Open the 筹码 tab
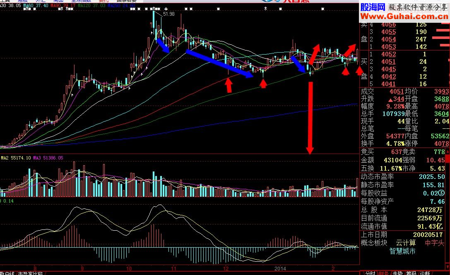The image size is (450, 275). point(411,273)
